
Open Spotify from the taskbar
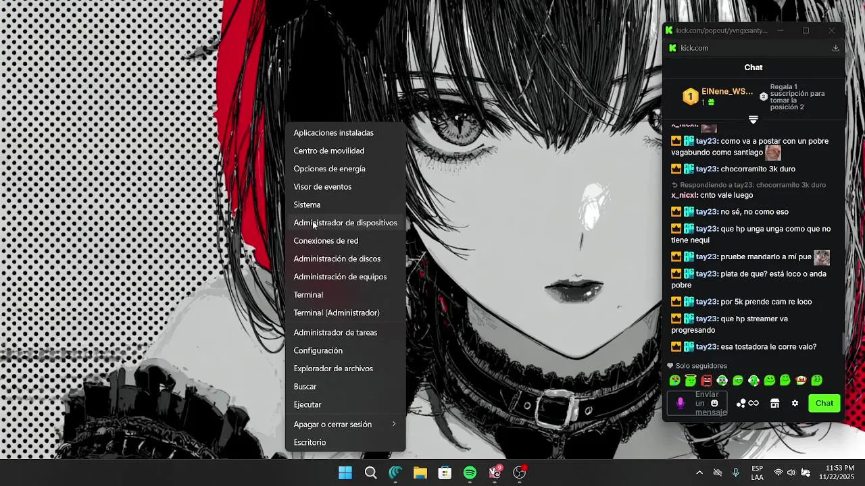pos(470,473)
